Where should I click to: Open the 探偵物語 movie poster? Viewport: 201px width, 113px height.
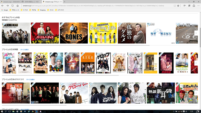click(166, 63)
